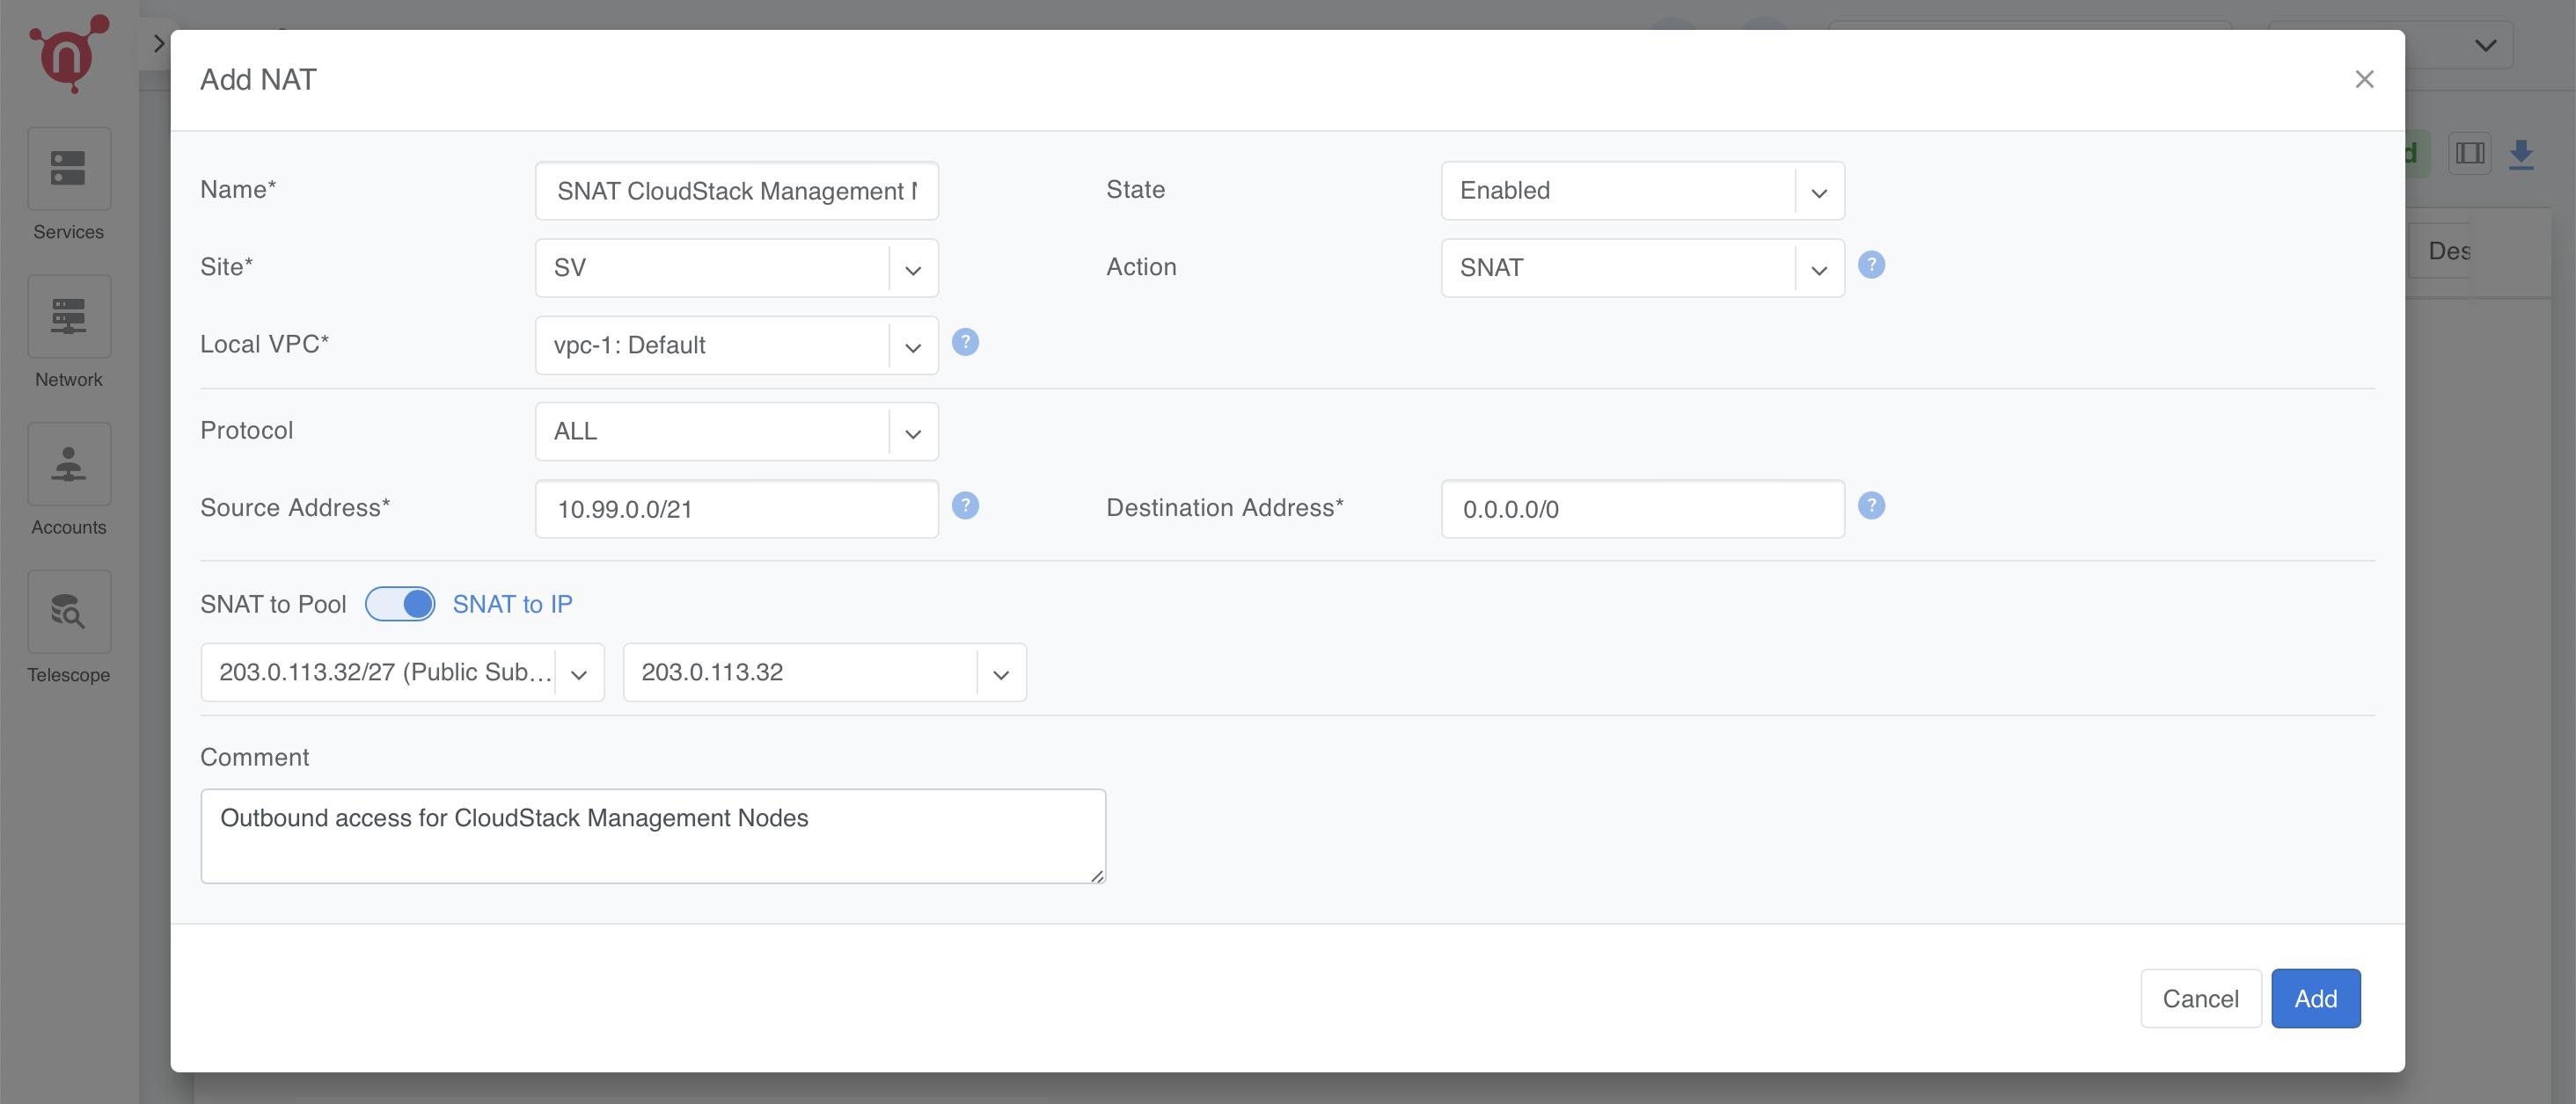2576x1104 pixels.
Task: Click the help icon beside Destination Address
Action: 1871,505
